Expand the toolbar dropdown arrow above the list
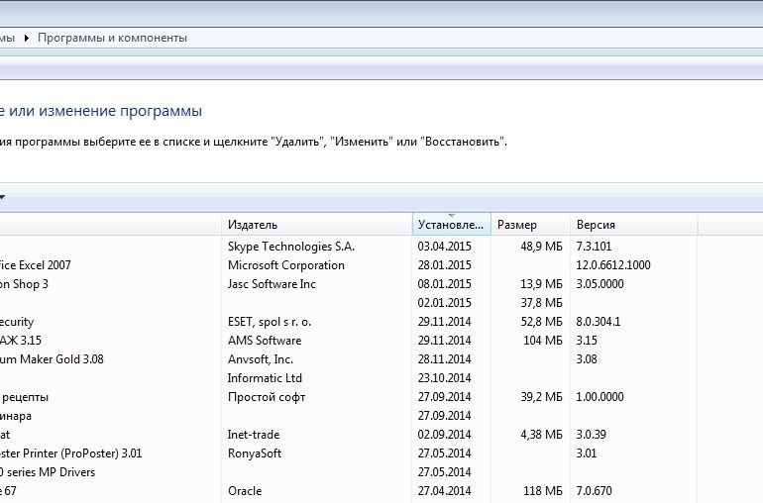 click(x=2, y=197)
